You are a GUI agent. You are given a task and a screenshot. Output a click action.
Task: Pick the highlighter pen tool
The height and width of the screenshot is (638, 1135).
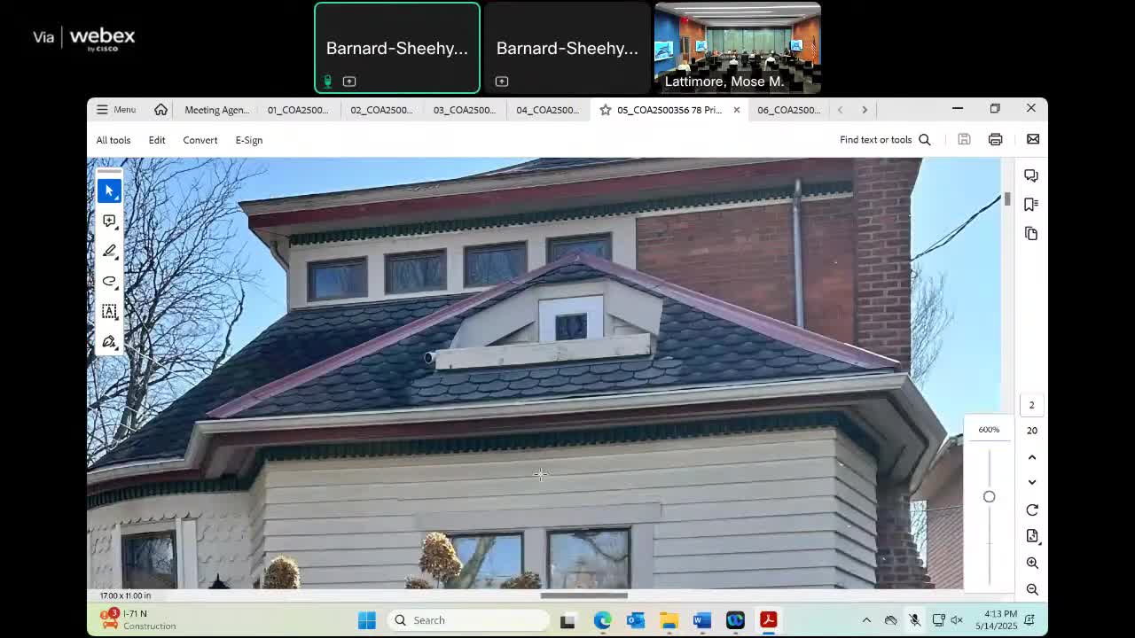[109, 251]
